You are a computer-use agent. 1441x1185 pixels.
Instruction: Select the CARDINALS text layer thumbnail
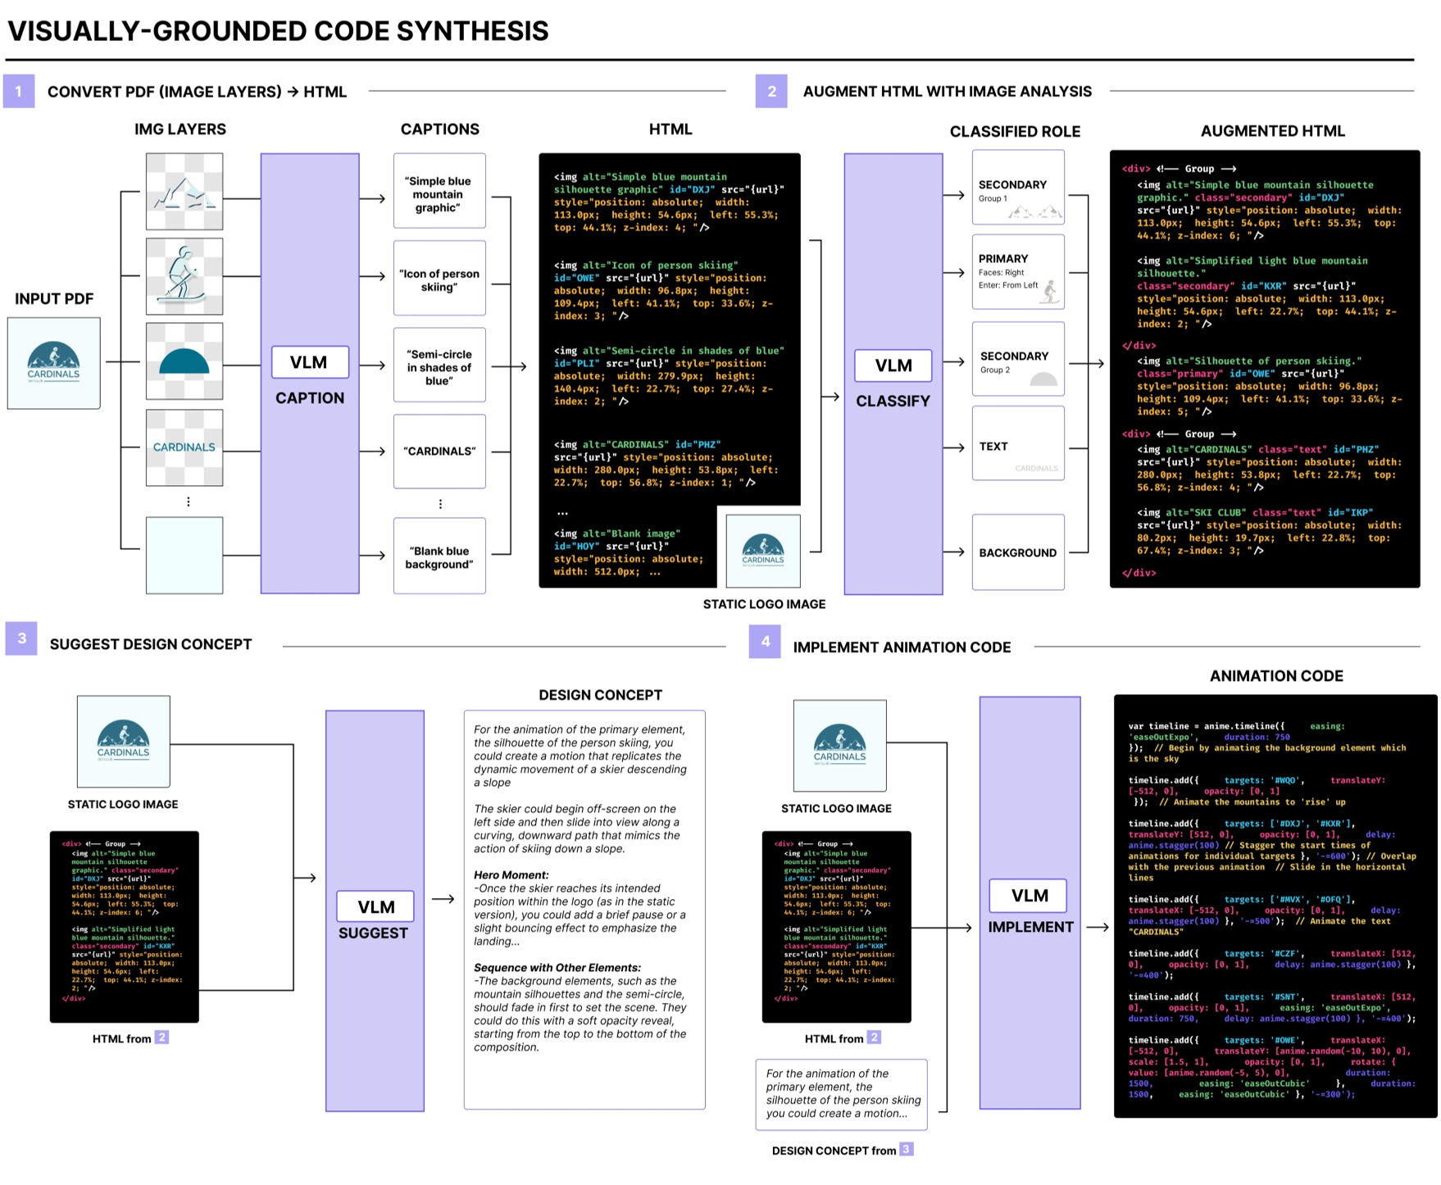(184, 449)
